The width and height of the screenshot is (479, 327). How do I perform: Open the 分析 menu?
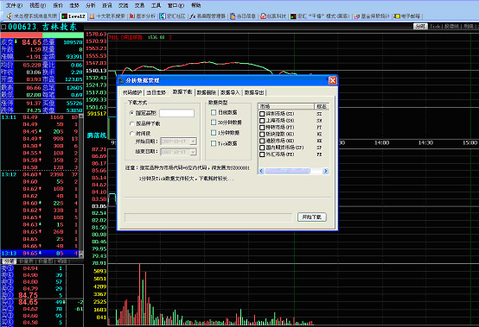[91, 5]
